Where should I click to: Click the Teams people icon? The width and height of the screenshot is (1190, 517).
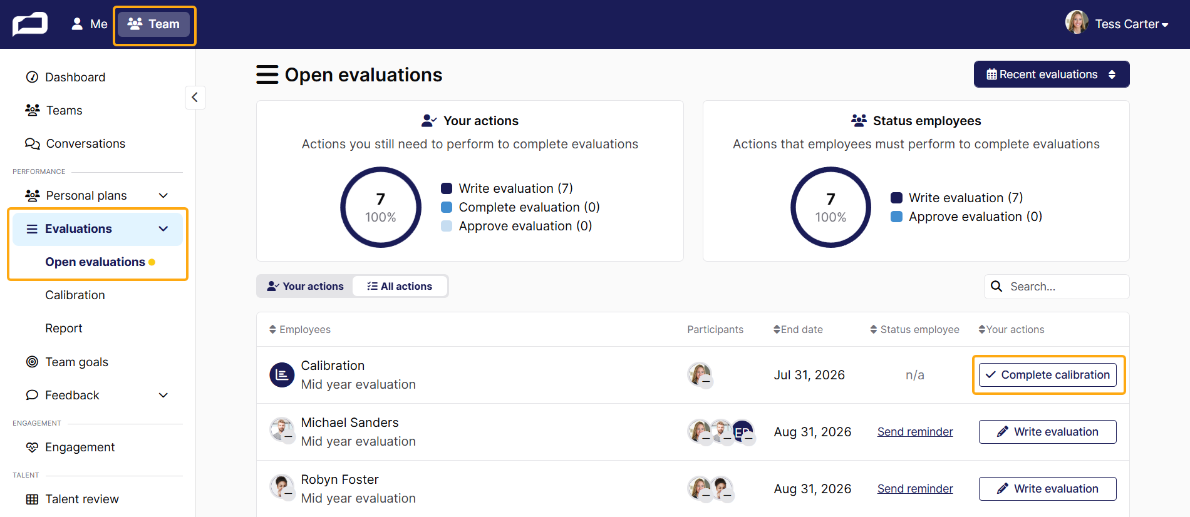coord(32,110)
